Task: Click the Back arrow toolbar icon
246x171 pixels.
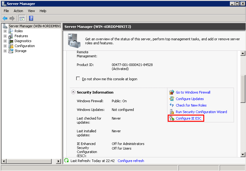Action: (x=5, y=18)
